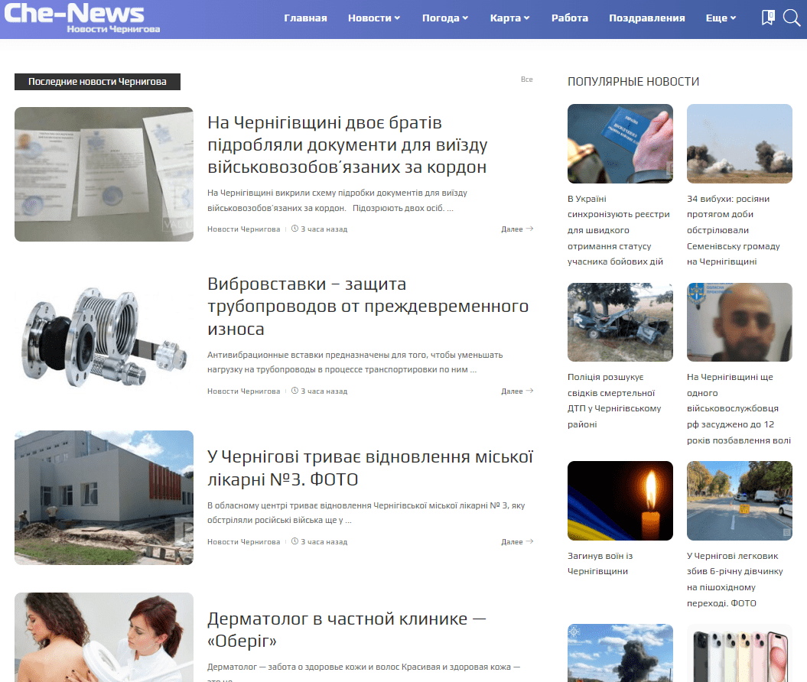
Task: Click the Все link for latest news
Action: pyautogui.click(x=526, y=80)
